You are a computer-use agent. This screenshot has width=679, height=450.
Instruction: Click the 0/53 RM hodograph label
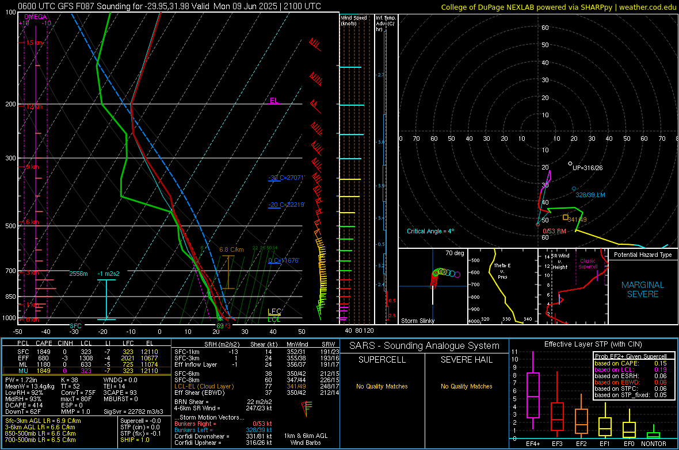(x=554, y=231)
